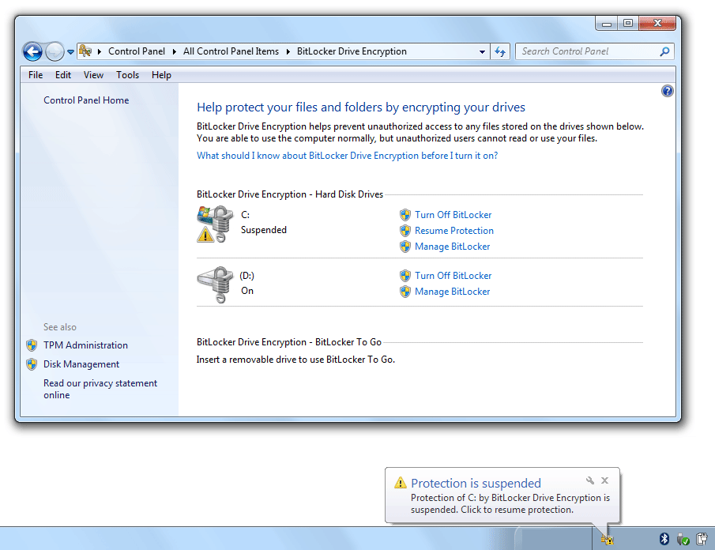This screenshot has height=550, width=715.
Task: Click the On status text for (D:)
Action: point(247,291)
